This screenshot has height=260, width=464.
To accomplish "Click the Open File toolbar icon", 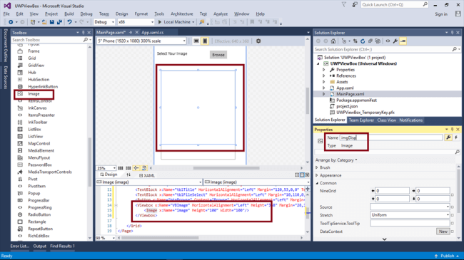I will click(44, 22).
